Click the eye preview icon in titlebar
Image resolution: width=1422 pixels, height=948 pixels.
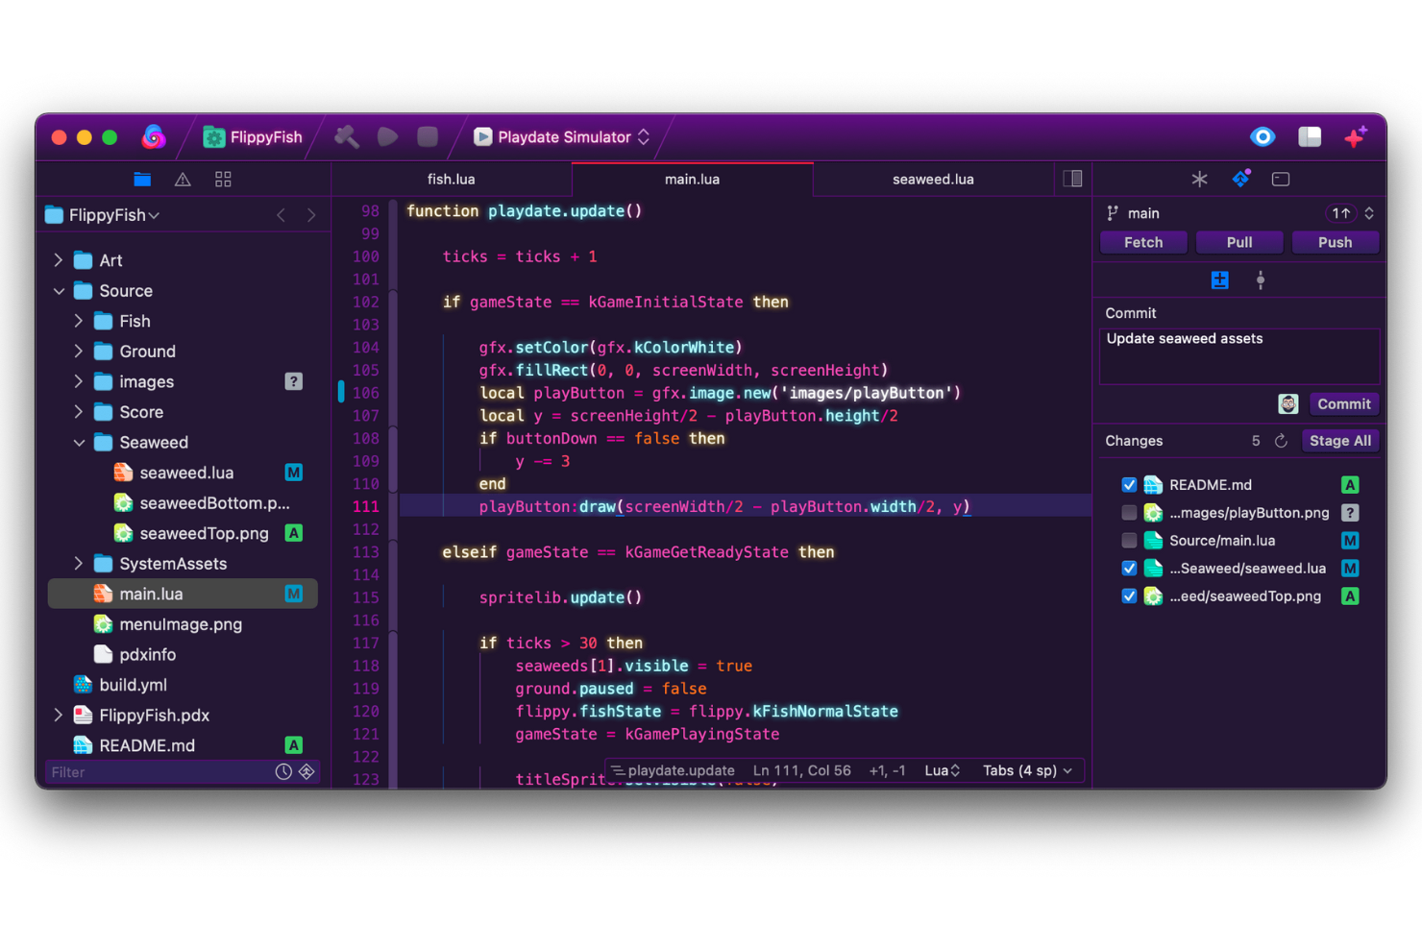(x=1263, y=136)
